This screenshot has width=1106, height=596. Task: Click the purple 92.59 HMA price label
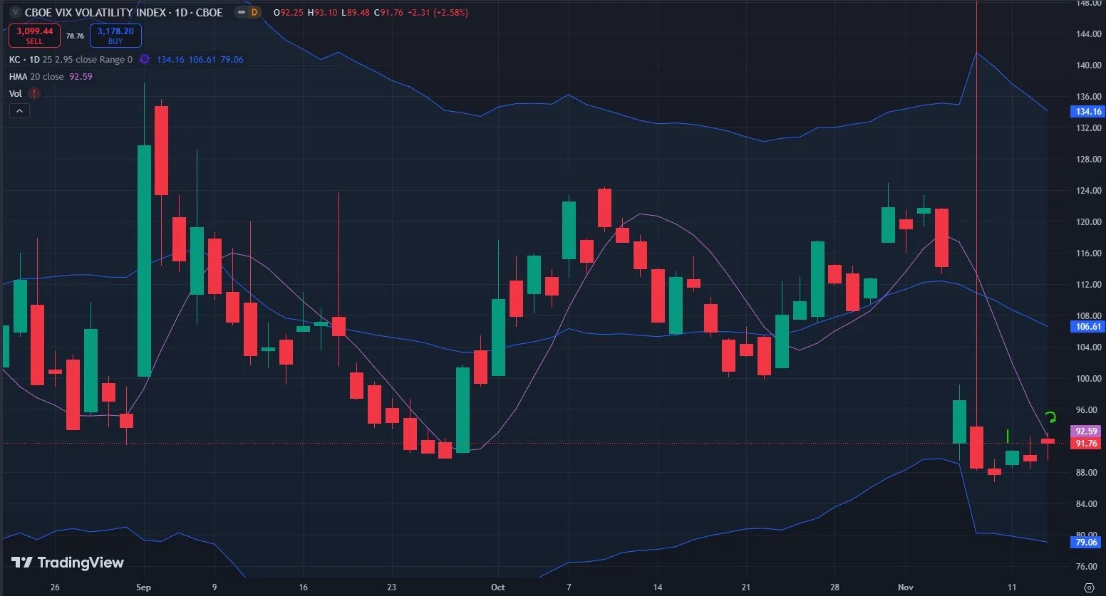[1086, 432]
